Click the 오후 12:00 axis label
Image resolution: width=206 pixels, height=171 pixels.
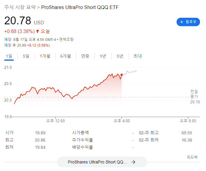coord(56,121)
